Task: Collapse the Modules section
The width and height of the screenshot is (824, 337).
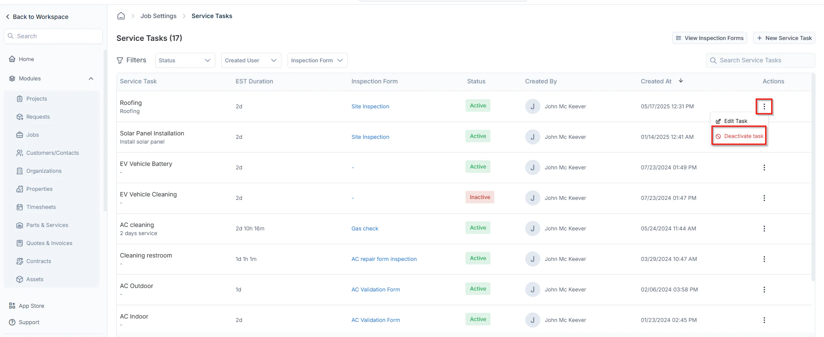Action: 91,79
